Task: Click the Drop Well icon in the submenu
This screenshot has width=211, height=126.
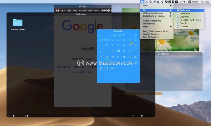Action: pos(178,17)
